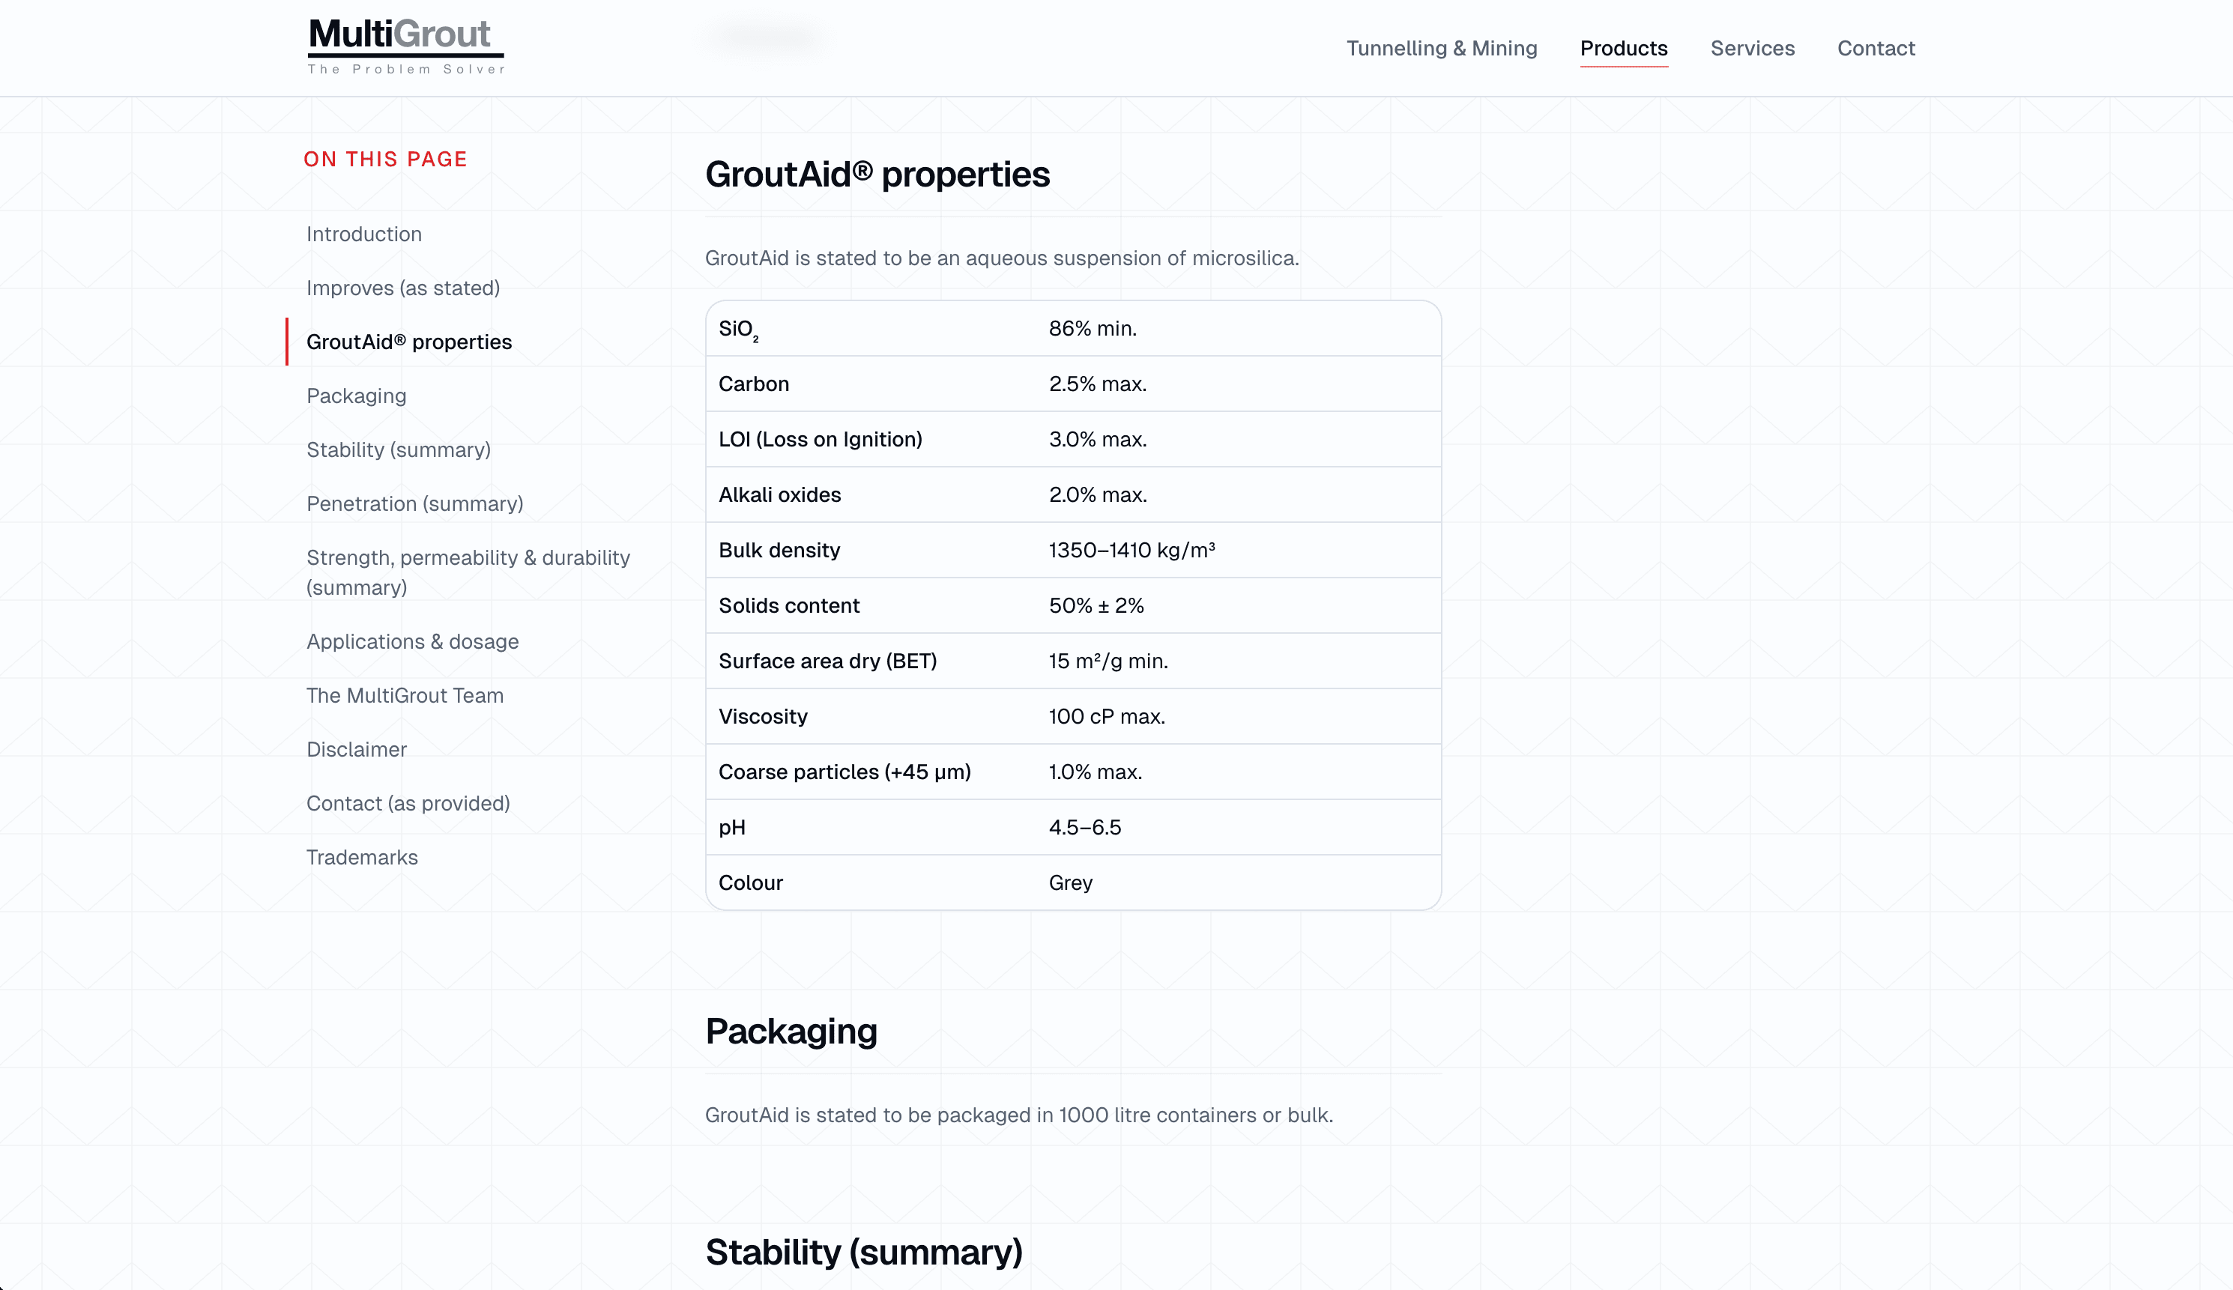This screenshot has width=2233, height=1290.
Task: Jump to the Introduction section
Action: pos(364,234)
